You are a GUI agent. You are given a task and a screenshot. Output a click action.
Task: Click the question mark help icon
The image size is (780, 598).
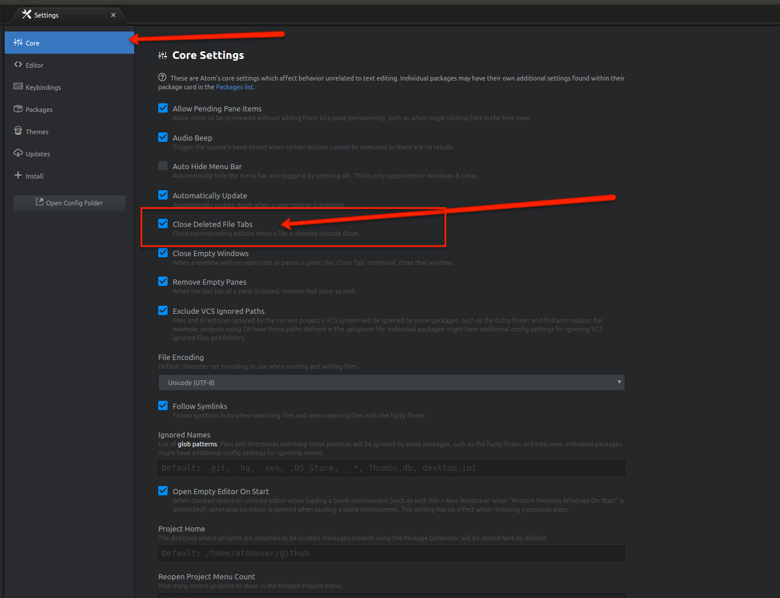pos(162,77)
